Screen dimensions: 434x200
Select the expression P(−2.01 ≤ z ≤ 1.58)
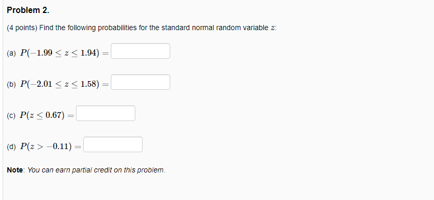59,84
